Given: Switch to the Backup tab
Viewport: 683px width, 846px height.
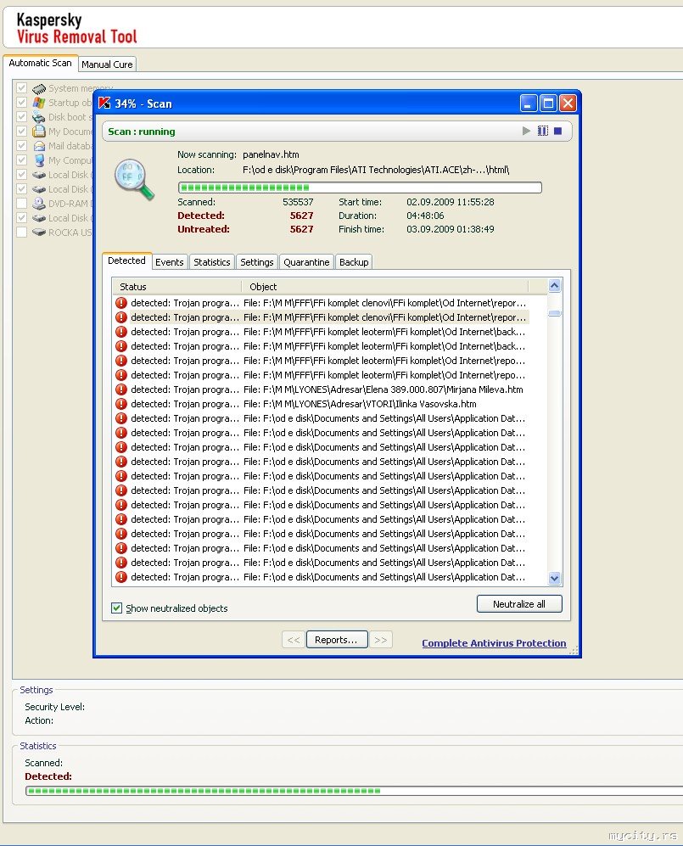Looking at the screenshot, I should 354,262.
